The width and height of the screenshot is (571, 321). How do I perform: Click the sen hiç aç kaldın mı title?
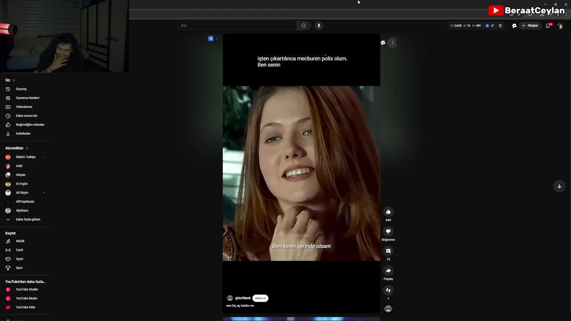point(240,306)
